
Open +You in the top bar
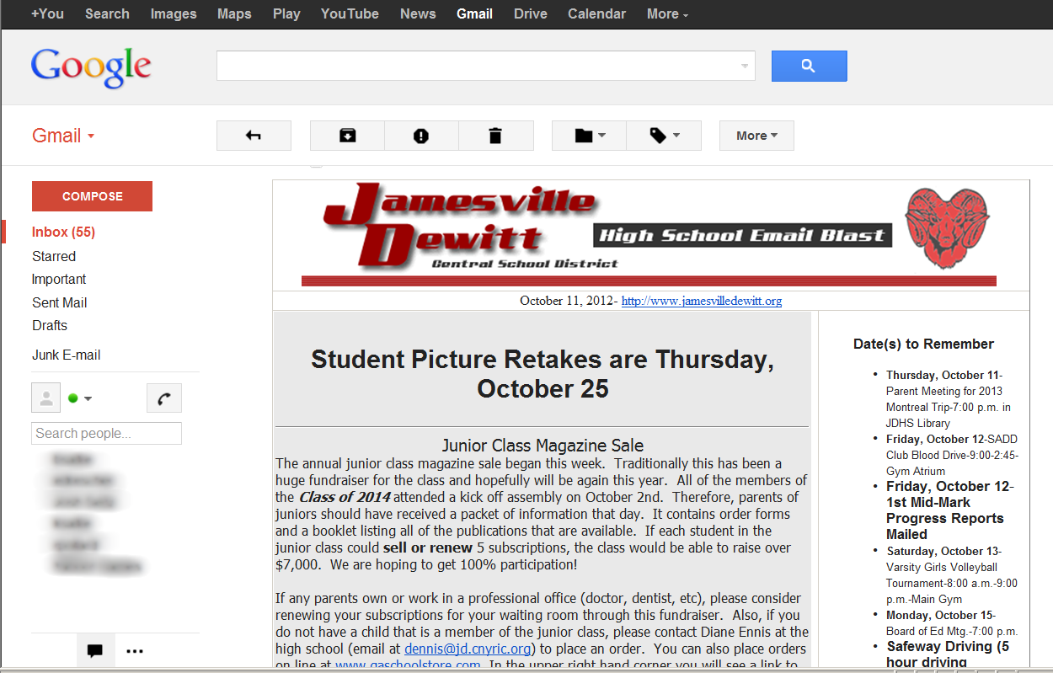coord(47,13)
